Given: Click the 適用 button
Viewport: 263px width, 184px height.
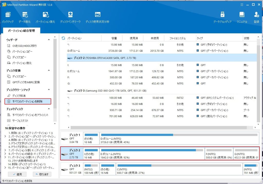Looking at the screenshot, I should pos(17,174).
